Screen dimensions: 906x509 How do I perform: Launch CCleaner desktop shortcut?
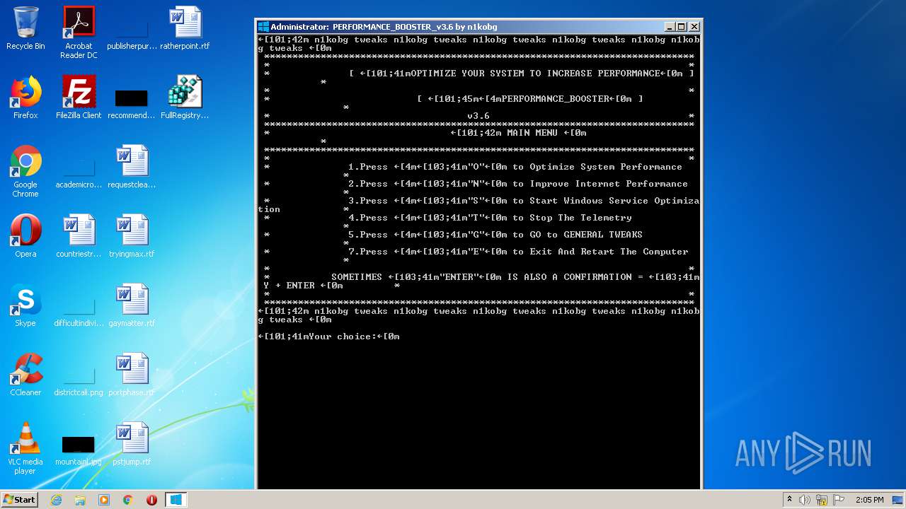click(25, 375)
